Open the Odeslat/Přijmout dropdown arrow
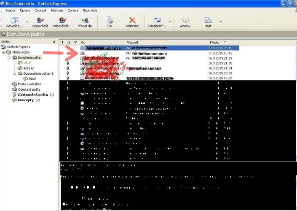 tap(170, 22)
